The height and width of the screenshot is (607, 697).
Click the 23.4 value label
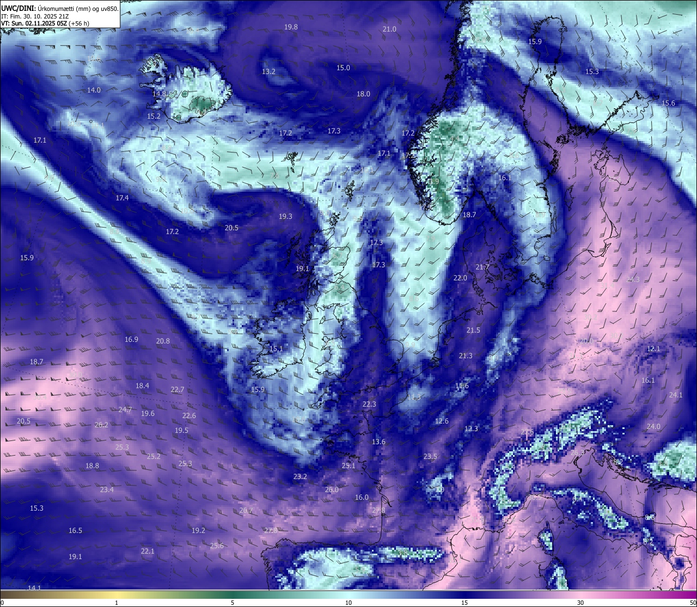click(107, 490)
